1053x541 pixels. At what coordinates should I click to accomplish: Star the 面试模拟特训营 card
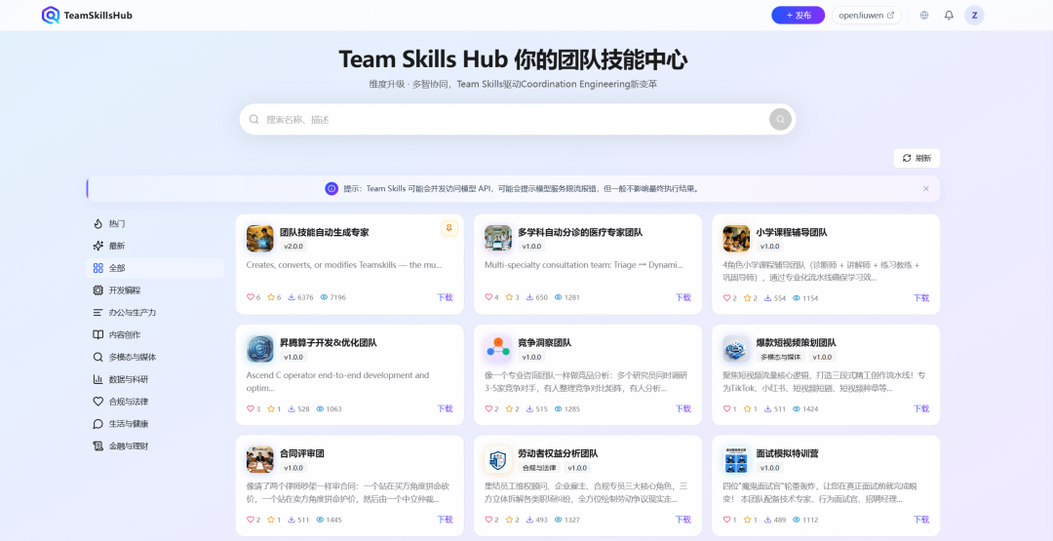click(x=748, y=520)
